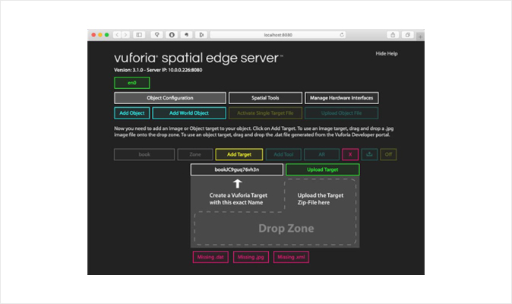Image resolution: width=512 pixels, height=304 pixels.
Task: Click Add World Object button
Action: 188,113
